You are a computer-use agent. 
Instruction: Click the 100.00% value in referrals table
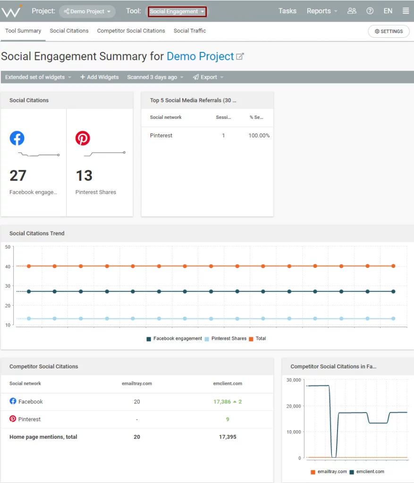[x=259, y=135]
